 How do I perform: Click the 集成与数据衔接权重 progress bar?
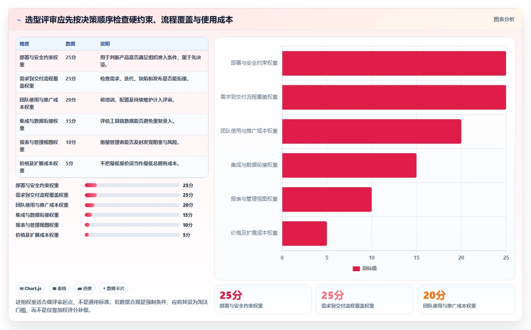132,215
